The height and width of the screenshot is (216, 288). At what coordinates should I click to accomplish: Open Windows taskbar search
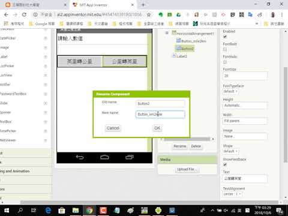click(x=20, y=211)
